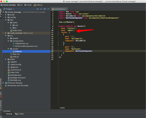Screen dimensions: 146x118
Task: Click the router breadcrumb in navigation bar
Action: pyautogui.click(x=28, y=5)
